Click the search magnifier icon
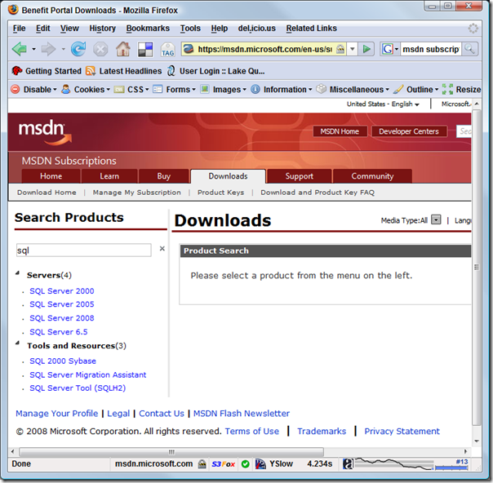 (469, 49)
